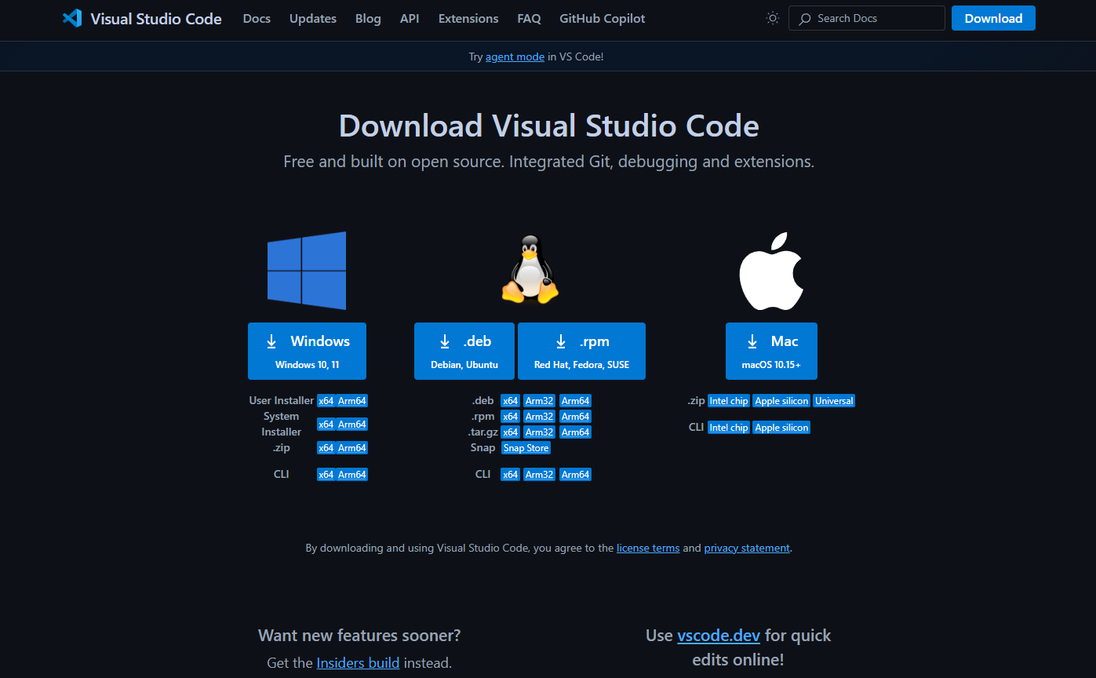Open GitHub Copilot page

pos(603,18)
